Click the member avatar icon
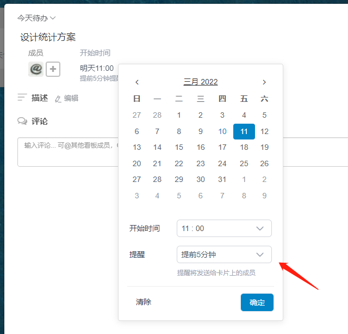The width and height of the screenshot is (348, 334). pos(36,69)
